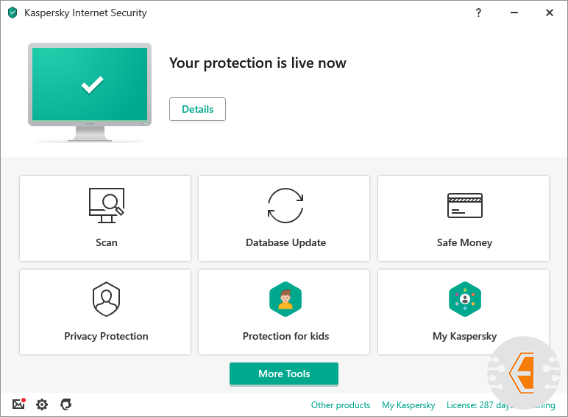Click the Kaspersky shield logo in title bar
568x417 pixels.
point(13,13)
